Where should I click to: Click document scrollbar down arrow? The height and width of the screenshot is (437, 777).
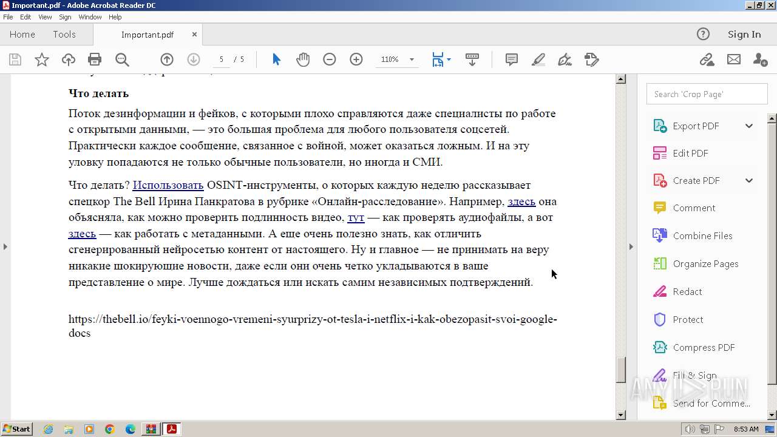coord(621,415)
